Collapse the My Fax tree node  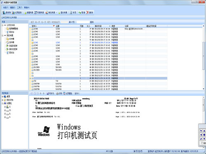2,35
